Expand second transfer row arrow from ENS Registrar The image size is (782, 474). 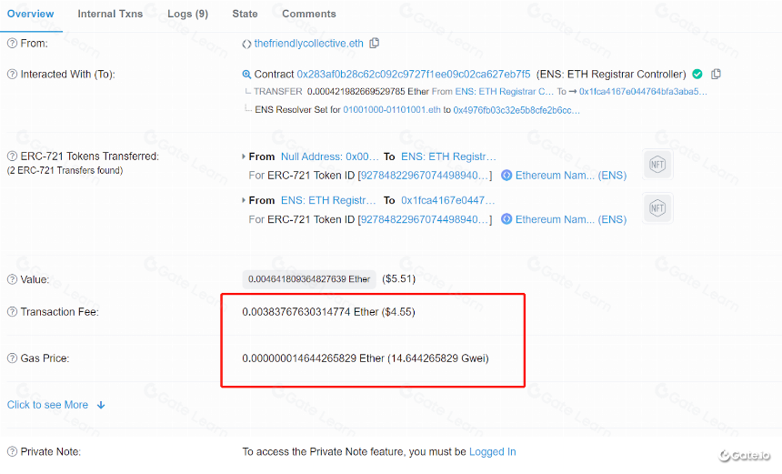(244, 200)
